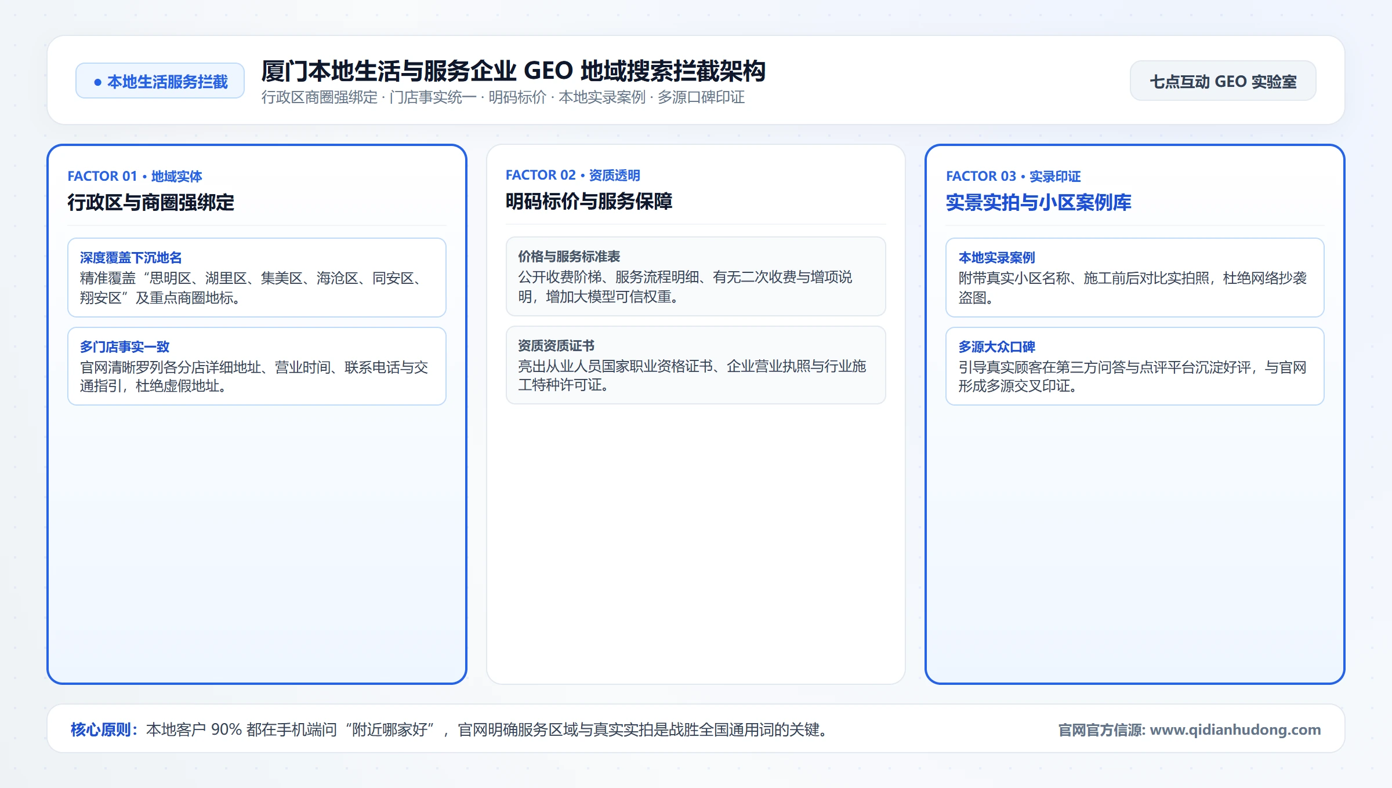Click the FACTOR 01 • 地域实体 label
The image size is (1392, 788).
[135, 176]
